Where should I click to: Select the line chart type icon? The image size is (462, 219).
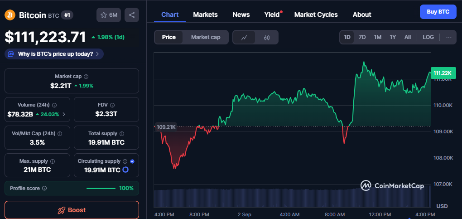(x=244, y=37)
